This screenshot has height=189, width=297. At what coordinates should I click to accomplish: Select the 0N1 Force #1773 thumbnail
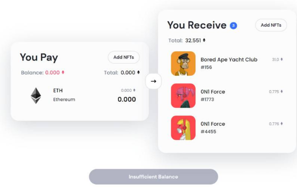coord(183,96)
